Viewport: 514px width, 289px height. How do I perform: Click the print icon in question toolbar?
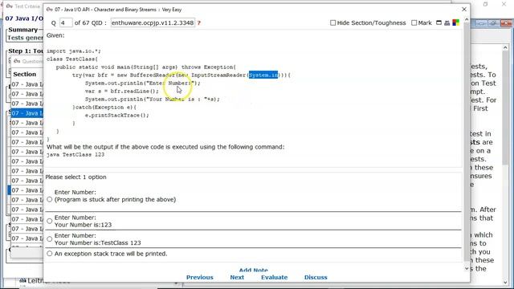pyautogui.click(x=447, y=22)
